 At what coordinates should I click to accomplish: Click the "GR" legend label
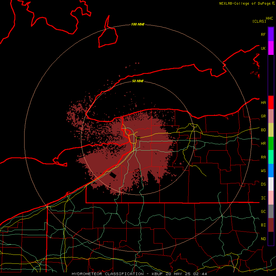(263, 116)
